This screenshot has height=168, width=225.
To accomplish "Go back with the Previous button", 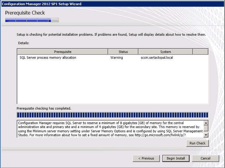I will [146, 158].
